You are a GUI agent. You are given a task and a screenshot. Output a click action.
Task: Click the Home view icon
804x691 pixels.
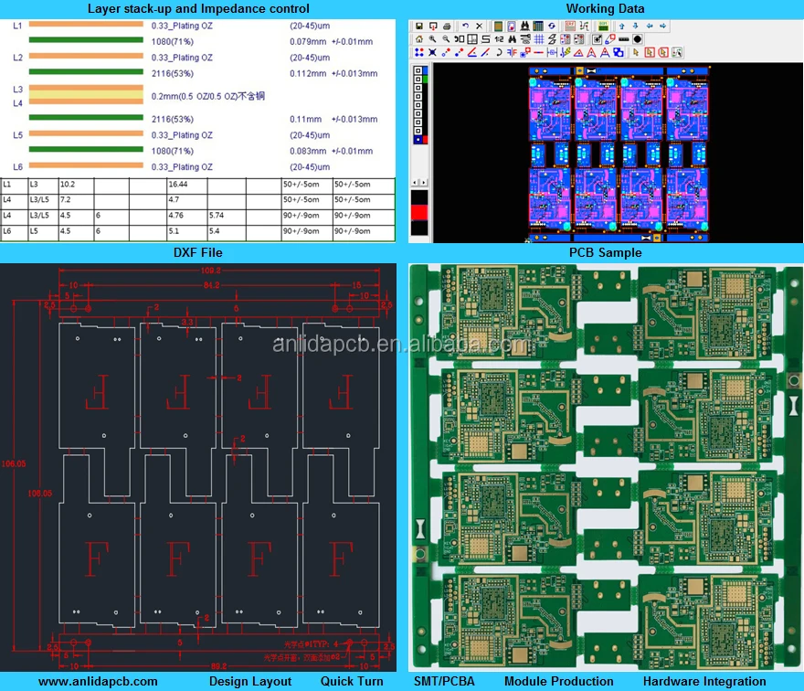pyautogui.click(x=418, y=39)
